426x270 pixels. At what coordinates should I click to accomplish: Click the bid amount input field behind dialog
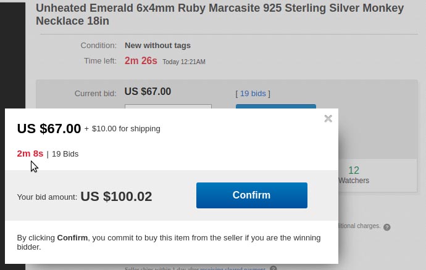pyautogui.click(x=168, y=107)
